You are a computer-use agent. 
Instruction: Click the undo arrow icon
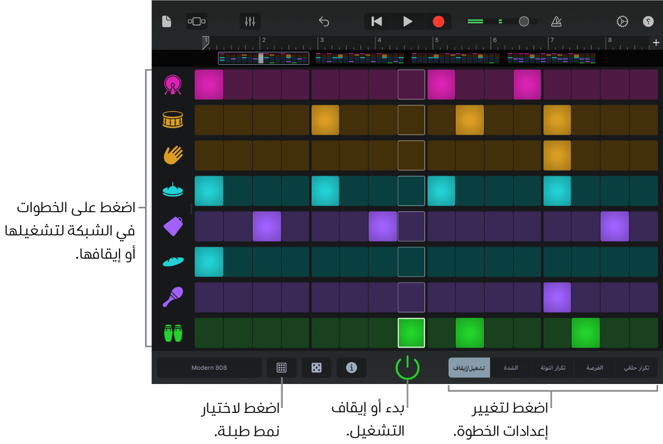[324, 21]
